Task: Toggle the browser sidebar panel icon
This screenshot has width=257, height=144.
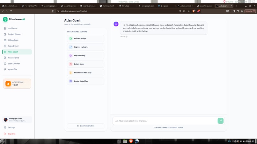Action: [x=234, y=11]
